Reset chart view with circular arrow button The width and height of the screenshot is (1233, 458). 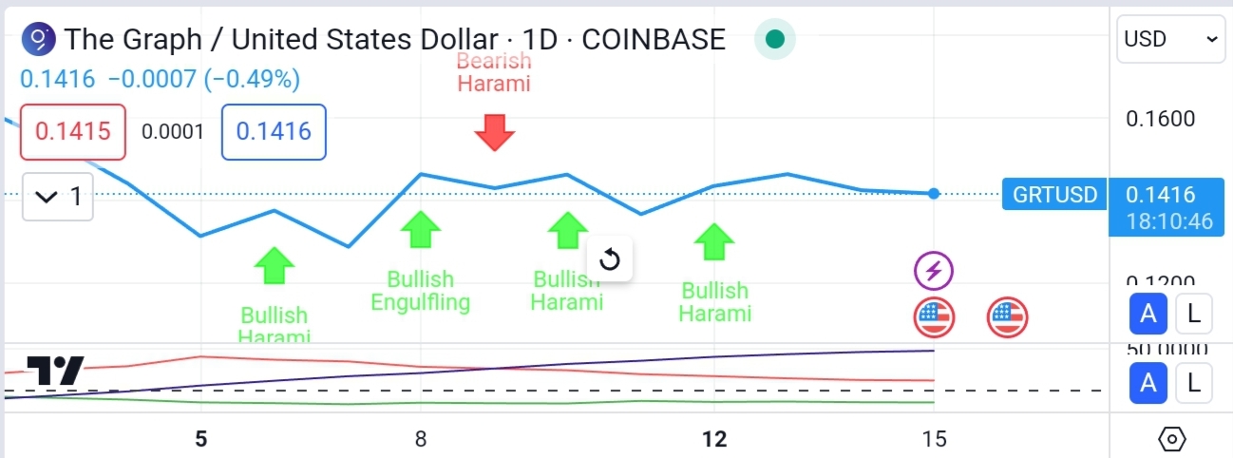(610, 259)
